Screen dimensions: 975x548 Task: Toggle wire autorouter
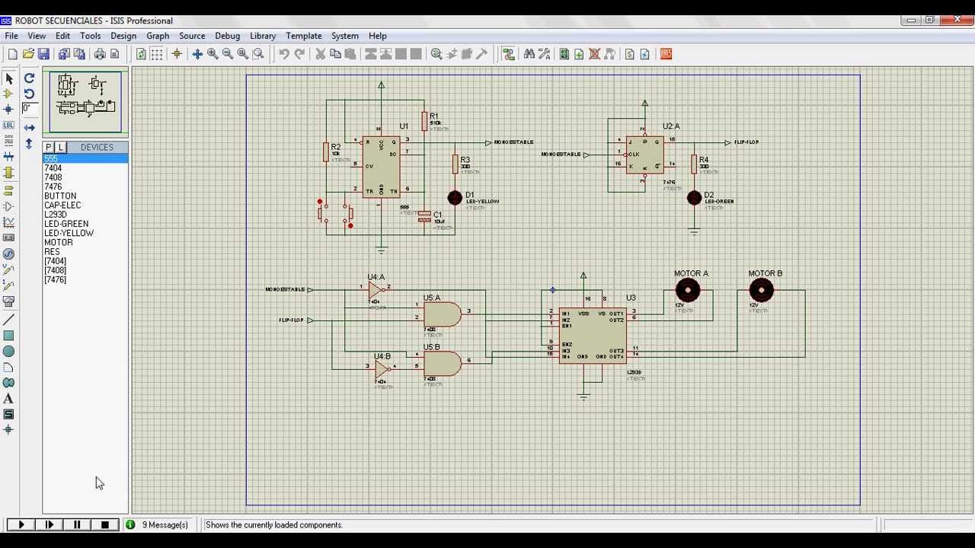(509, 54)
